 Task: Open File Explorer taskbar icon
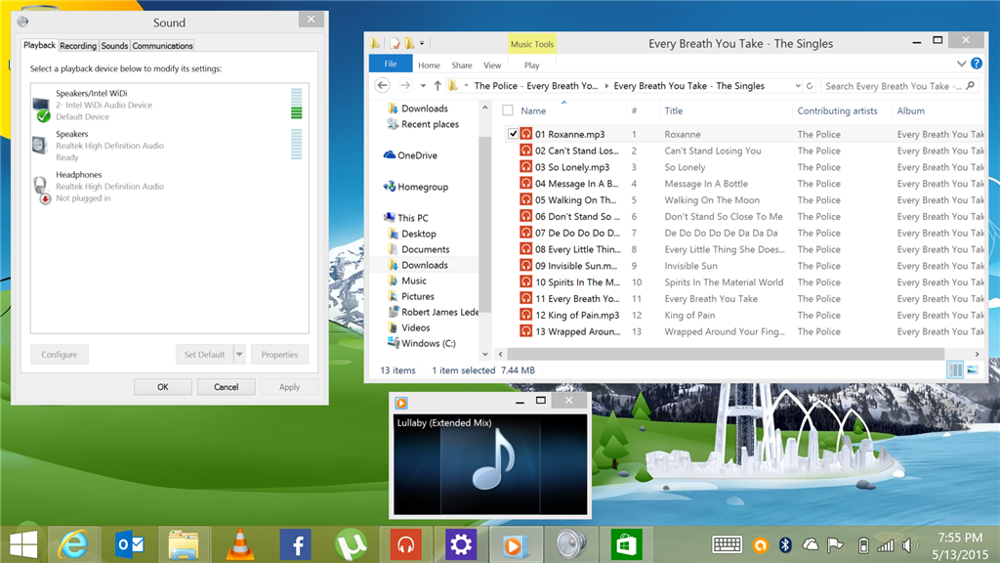pos(184,545)
